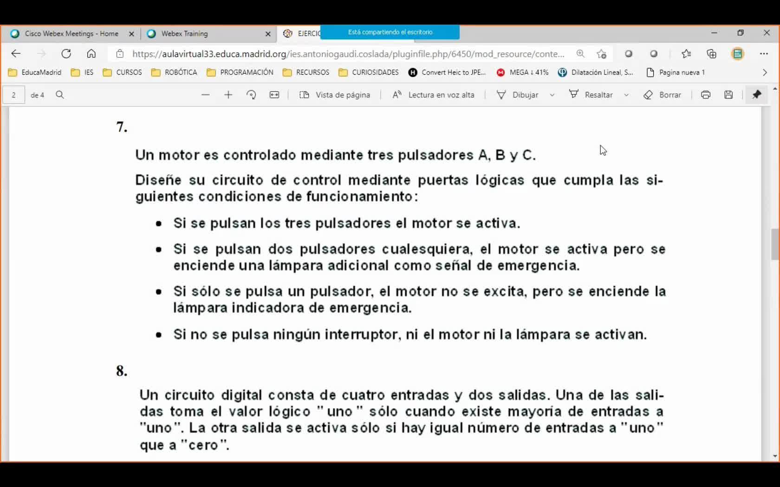Unpin the PDF toolbar
Screen dimensions: 780x487
coord(757,95)
